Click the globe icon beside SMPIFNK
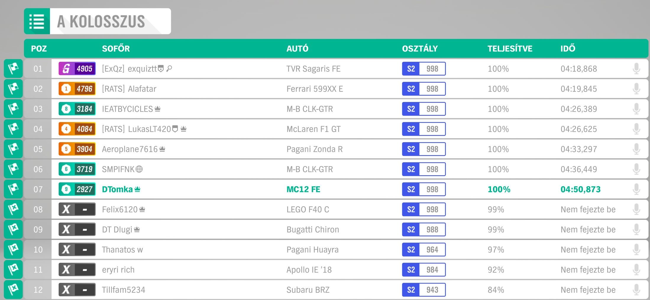650x300 pixels. click(139, 169)
